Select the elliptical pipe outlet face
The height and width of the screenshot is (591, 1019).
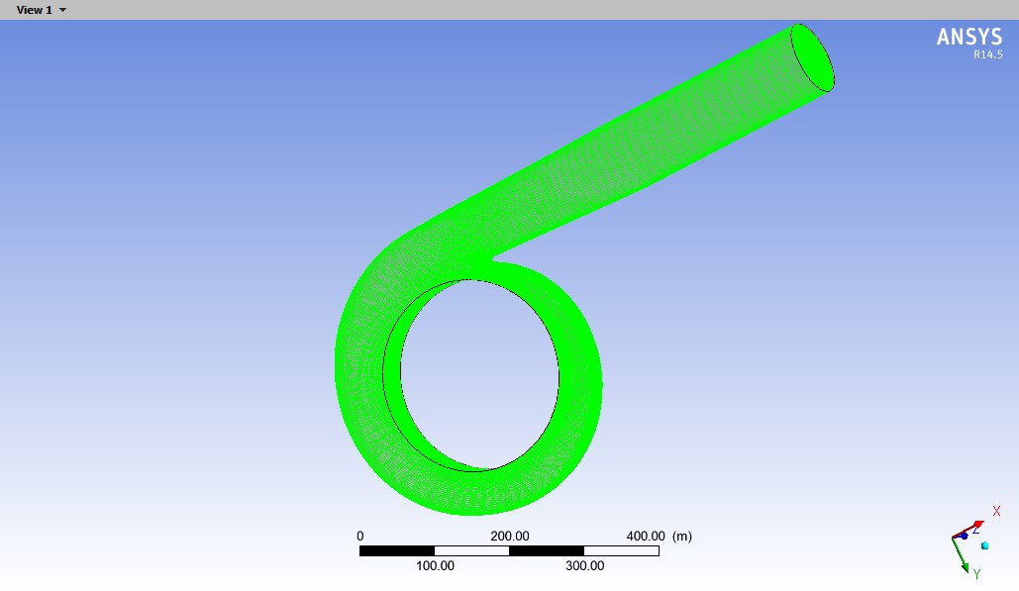812,58
